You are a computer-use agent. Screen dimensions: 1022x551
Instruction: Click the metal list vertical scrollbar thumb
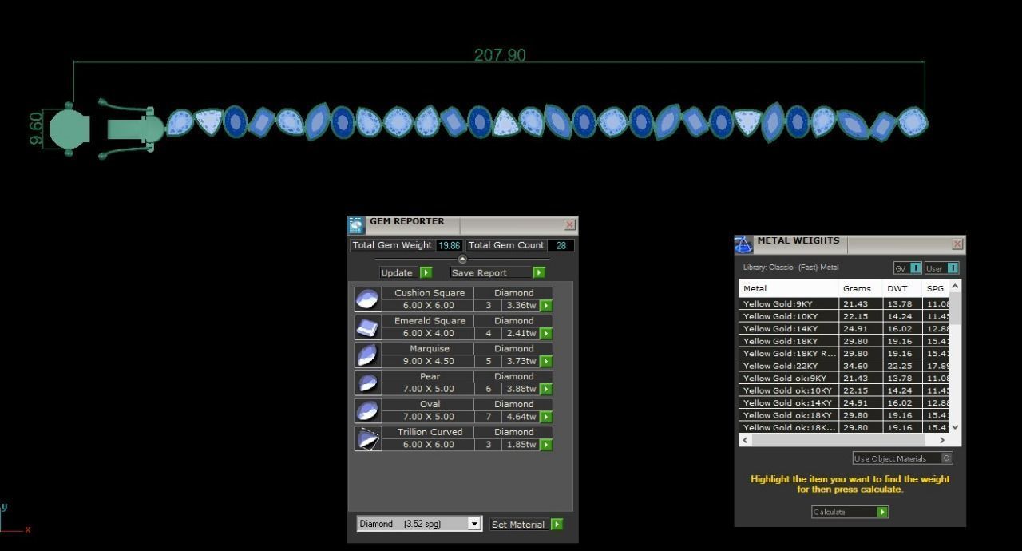click(955, 308)
